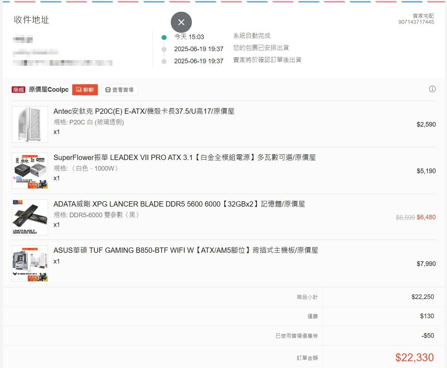Screen dimensions: 447x368
Task: Click the info icon beside shop header
Action: point(432,89)
